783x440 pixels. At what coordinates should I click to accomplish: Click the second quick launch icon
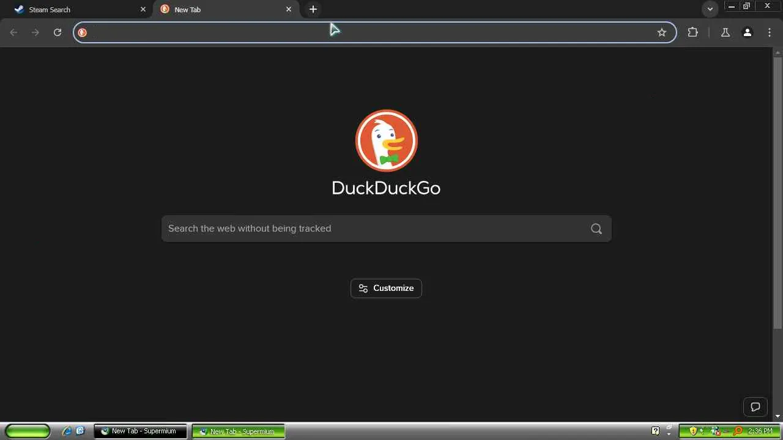(80, 431)
